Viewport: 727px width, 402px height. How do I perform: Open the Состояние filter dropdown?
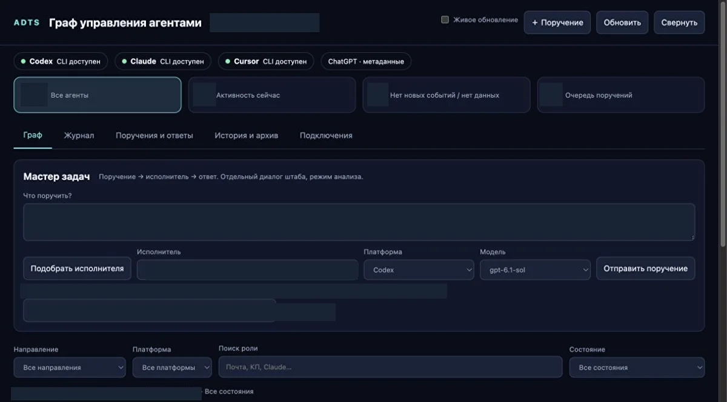coord(637,367)
